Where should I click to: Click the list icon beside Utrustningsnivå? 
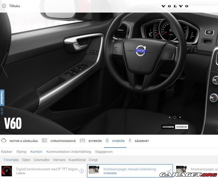point(44,141)
